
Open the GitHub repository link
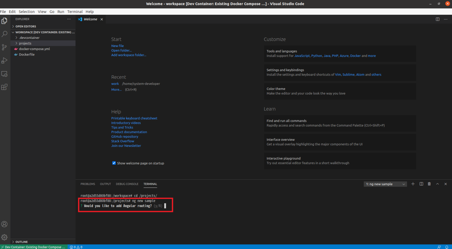(x=124, y=137)
